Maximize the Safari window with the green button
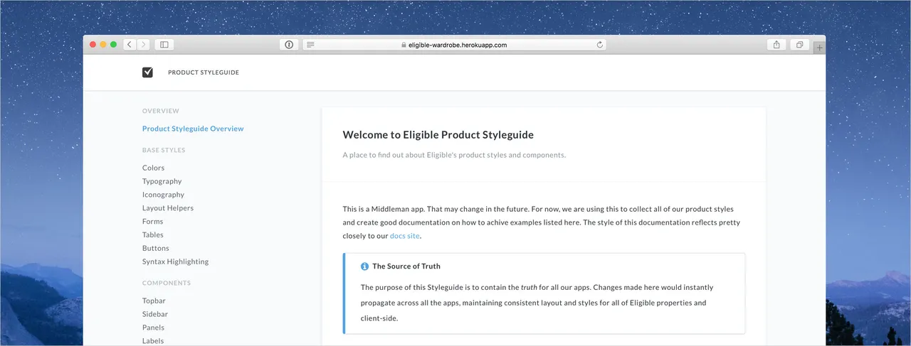Viewport: 911px width, 346px height. click(x=114, y=45)
